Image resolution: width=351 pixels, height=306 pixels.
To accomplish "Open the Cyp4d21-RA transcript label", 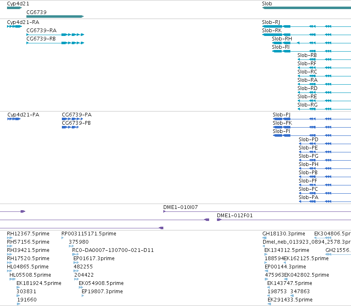I will (23, 22).
